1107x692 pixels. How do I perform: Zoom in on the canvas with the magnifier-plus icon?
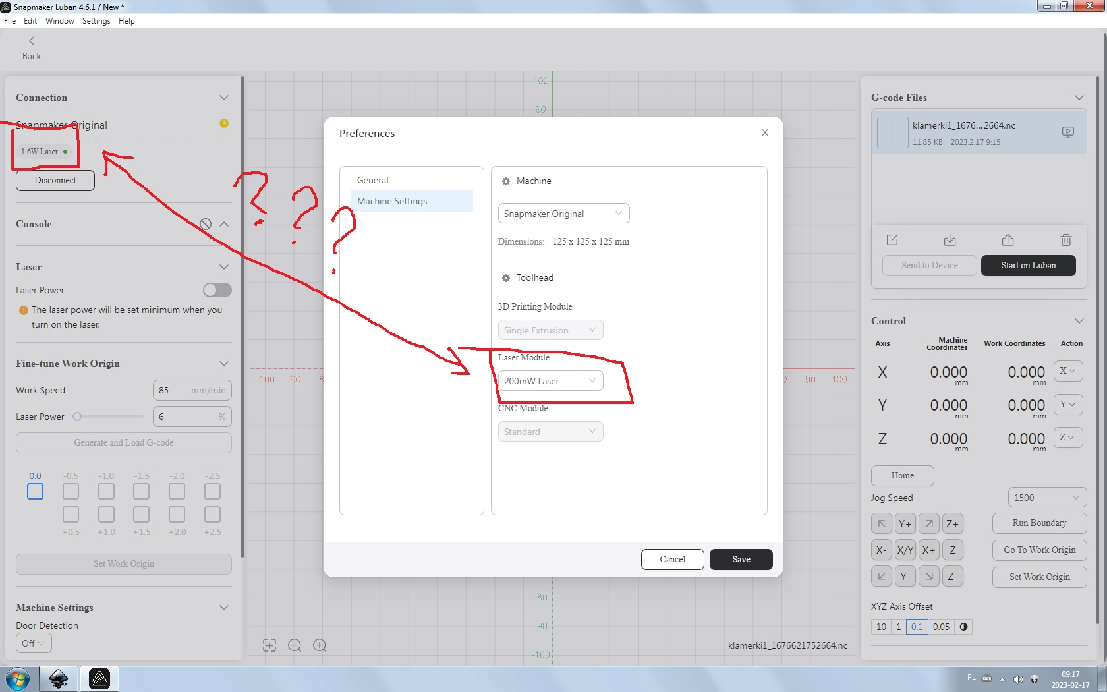[320, 645]
